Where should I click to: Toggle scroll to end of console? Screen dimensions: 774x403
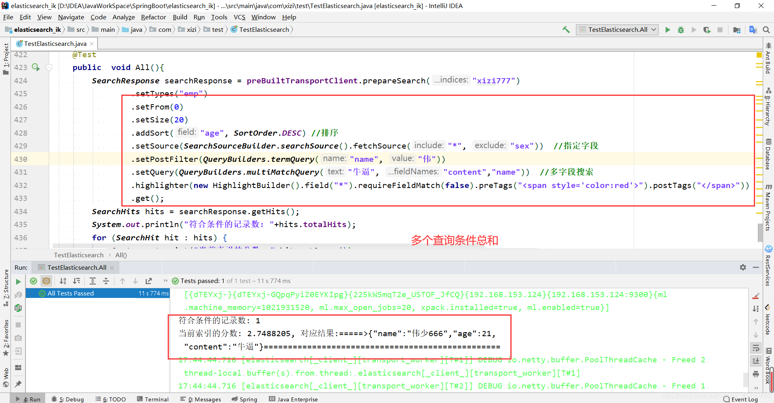[756, 361]
